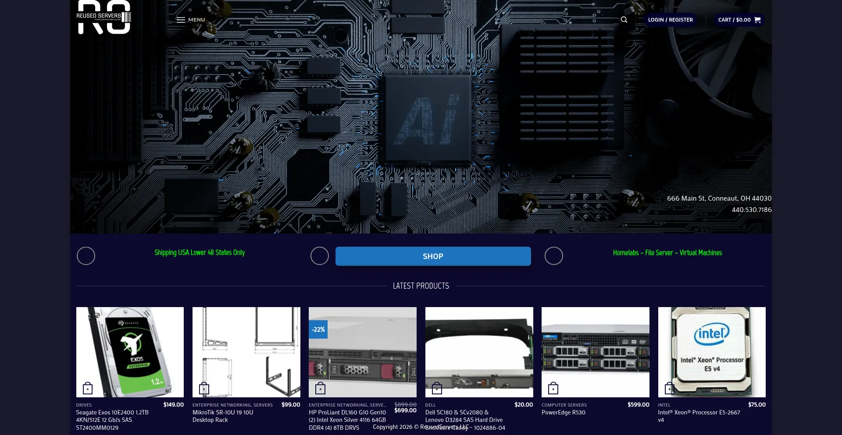The width and height of the screenshot is (842, 435).
Task: Click the 440.530.7186 phone number
Action: tap(752, 210)
